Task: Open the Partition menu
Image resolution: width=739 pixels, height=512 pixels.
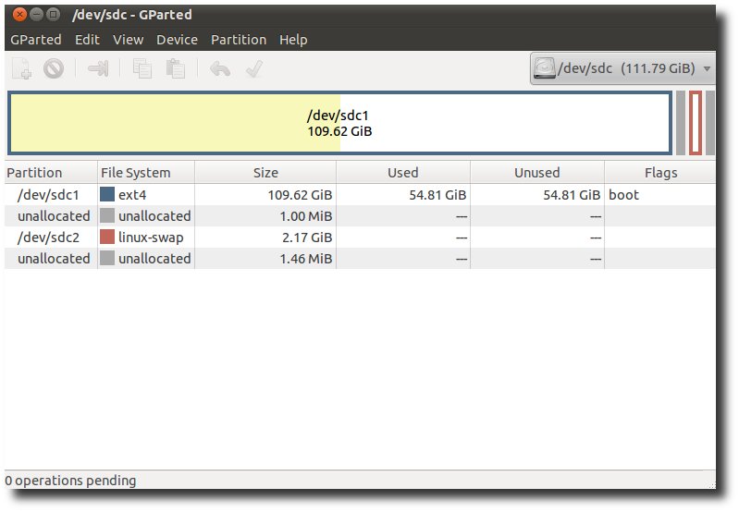Action: (x=239, y=40)
